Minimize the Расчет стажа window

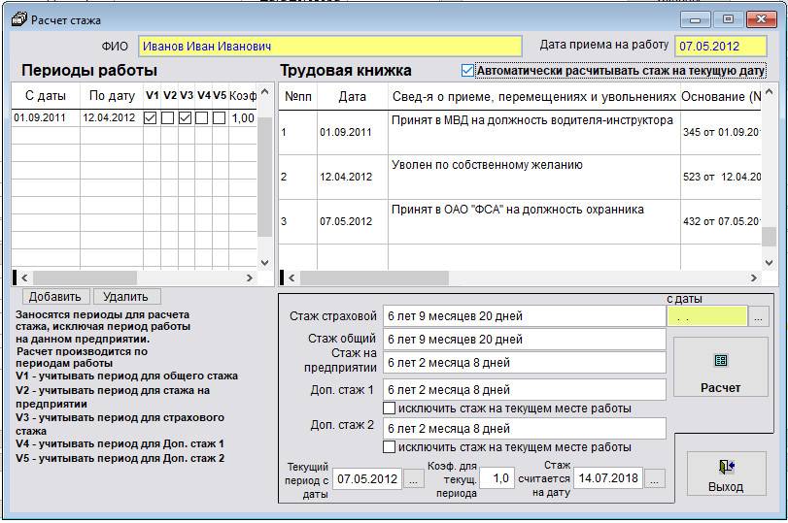[695, 18]
